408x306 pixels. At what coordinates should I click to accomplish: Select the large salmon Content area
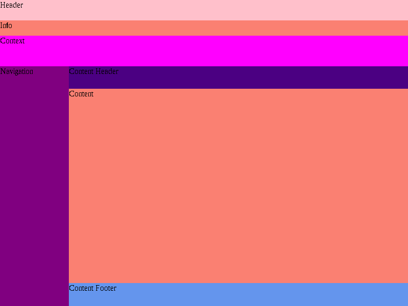pos(238,186)
